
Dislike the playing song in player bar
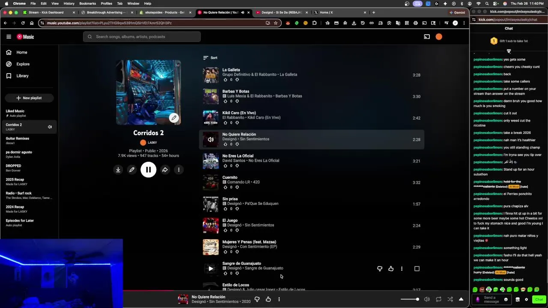tap(257, 299)
